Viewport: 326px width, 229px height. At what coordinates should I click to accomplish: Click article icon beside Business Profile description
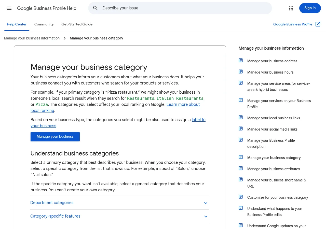click(241, 140)
